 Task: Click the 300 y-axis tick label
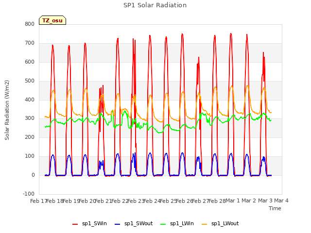30,118
